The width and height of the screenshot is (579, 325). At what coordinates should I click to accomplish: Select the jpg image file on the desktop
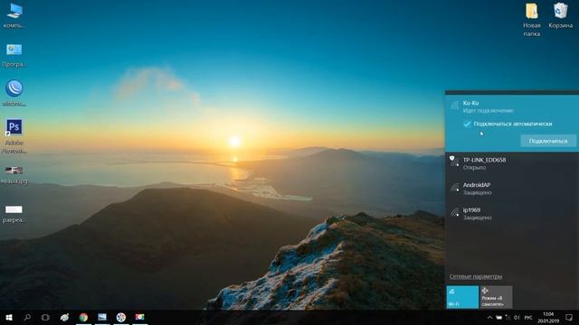pos(14,174)
